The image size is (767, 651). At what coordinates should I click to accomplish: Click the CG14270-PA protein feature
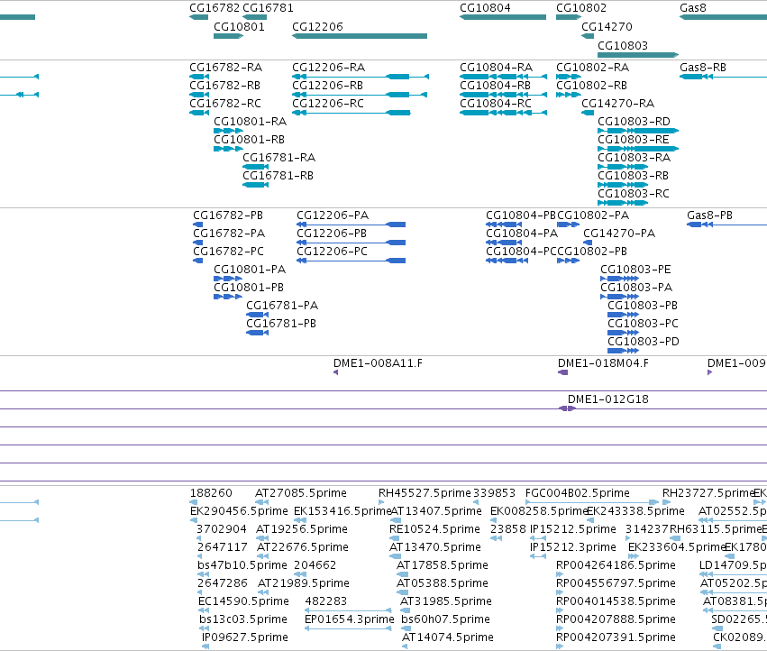tap(588, 243)
